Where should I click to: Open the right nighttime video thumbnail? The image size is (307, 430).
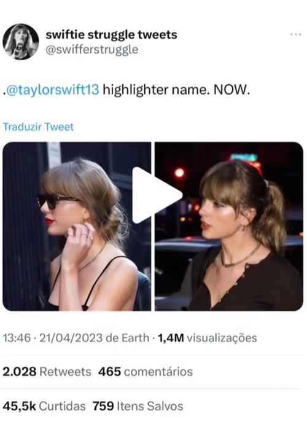tap(229, 227)
